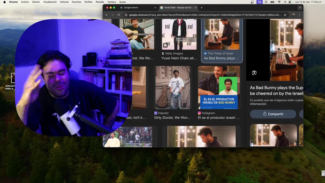Image resolution: width=325 pixels, height=183 pixels.
Task: Open the large preview image of keyboard player
Action: click(x=287, y=50)
